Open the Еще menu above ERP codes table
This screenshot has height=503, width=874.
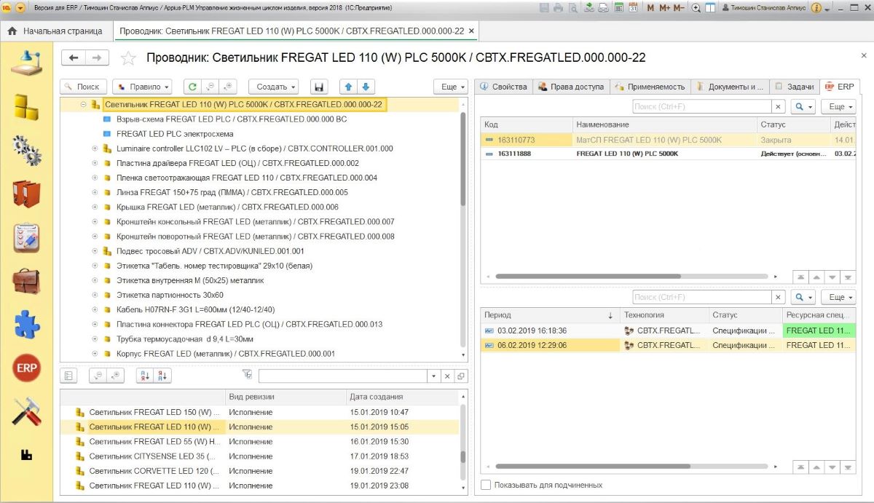point(838,106)
